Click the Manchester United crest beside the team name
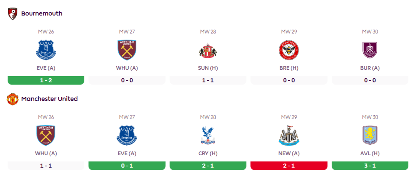Image resolution: width=416 pixels, height=176 pixels. 13,99
